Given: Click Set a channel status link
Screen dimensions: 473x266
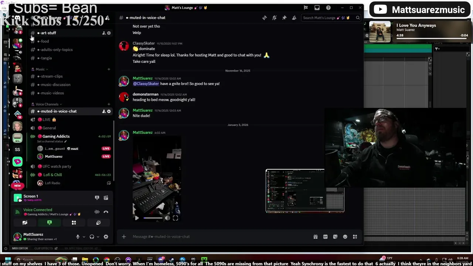Looking at the screenshot, I should coord(52,141).
